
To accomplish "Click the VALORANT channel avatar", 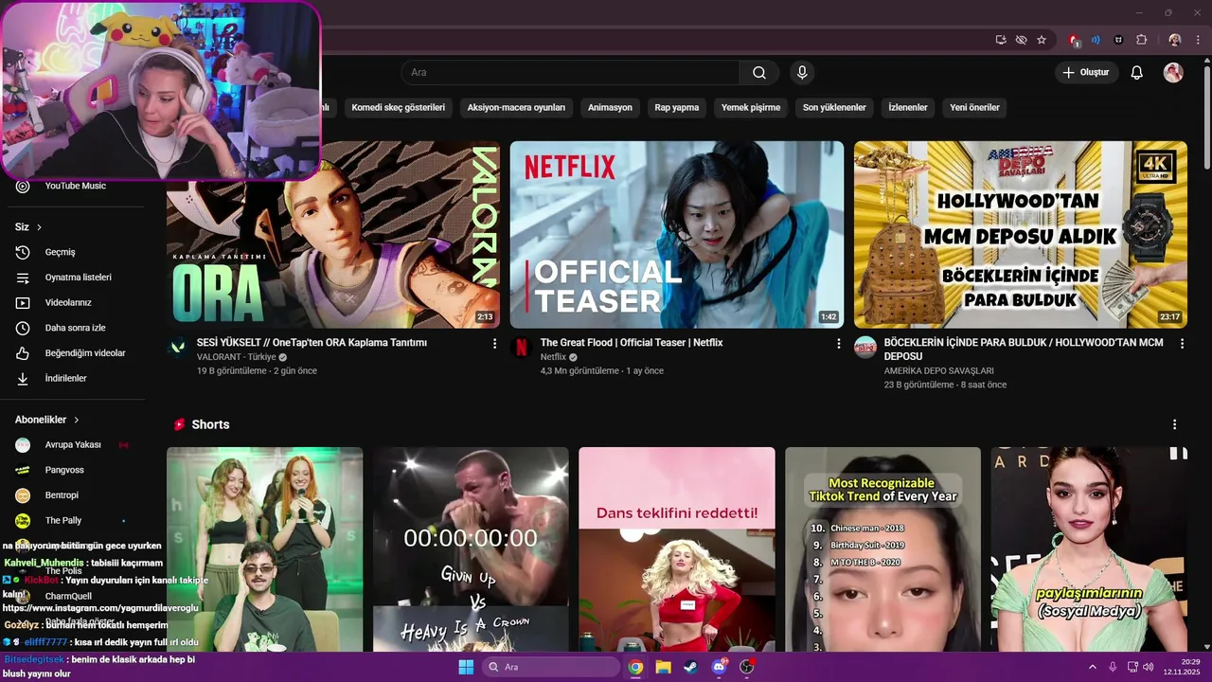I will click(177, 348).
